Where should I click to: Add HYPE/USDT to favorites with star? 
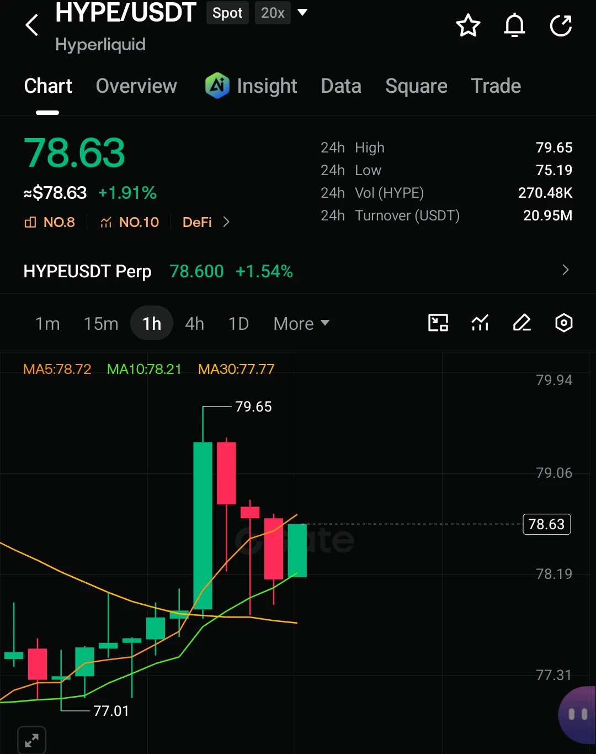coord(468,25)
